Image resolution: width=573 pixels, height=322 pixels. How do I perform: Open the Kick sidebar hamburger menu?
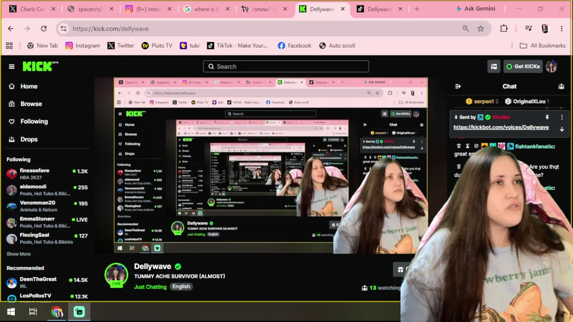[12, 67]
